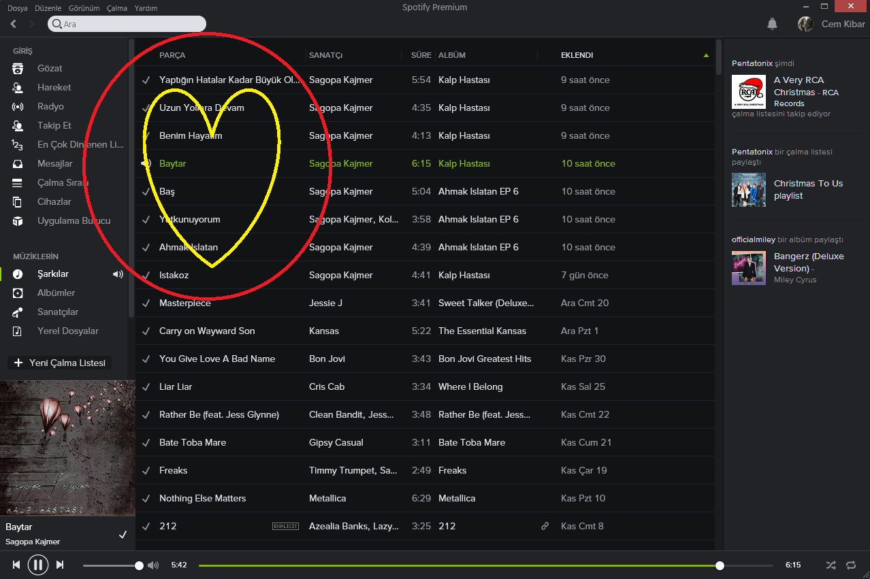Click Yeni Çalma Listesi button
This screenshot has width=870, height=579.
pyautogui.click(x=61, y=363)
